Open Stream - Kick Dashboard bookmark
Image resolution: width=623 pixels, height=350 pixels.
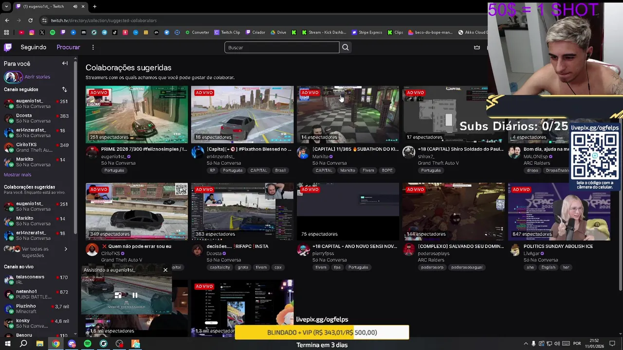324,33
